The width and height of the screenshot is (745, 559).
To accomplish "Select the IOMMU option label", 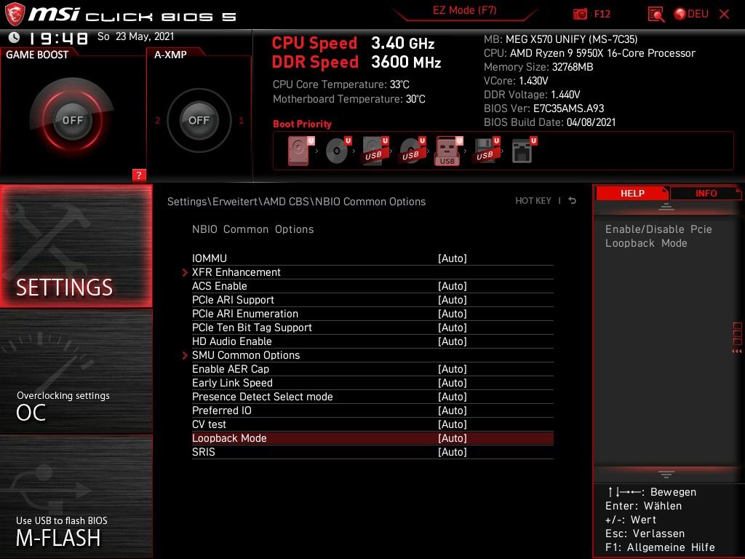I will click(210, 258).
